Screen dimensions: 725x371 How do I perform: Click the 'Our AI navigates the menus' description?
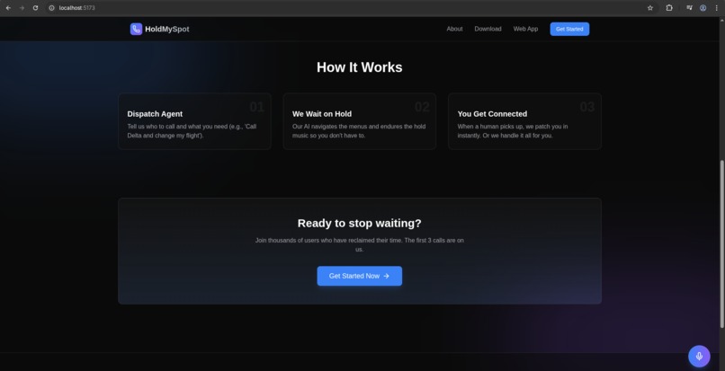(359, 131)
